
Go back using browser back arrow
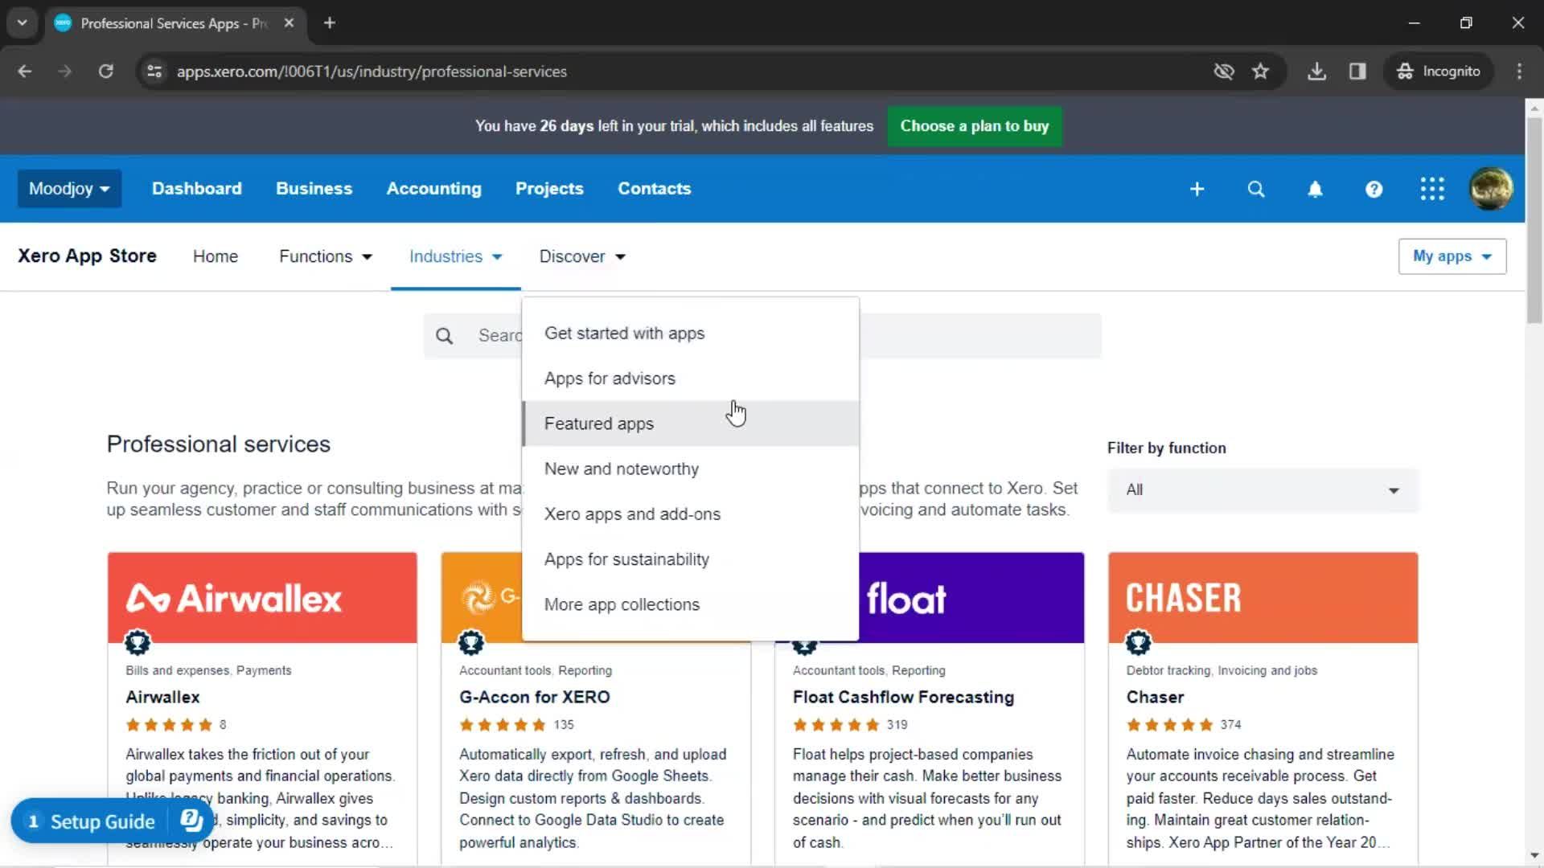click(x=25, y=72)
